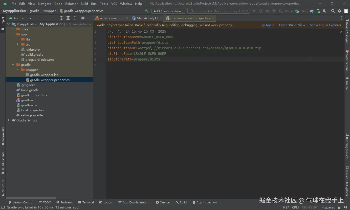
Task: Click Expand All in Project panel
Action: point(68,18)
